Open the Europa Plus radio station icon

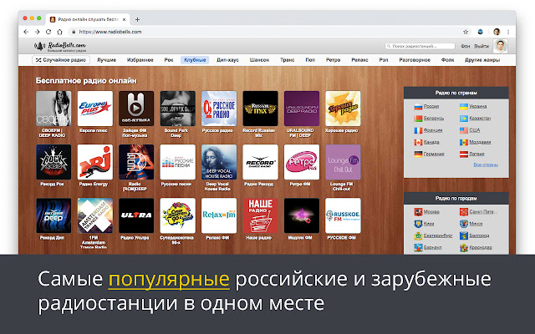click(94, 109)
